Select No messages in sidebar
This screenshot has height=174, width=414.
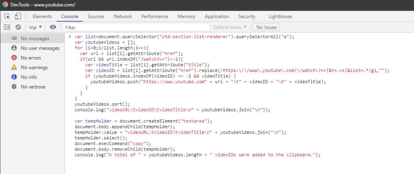(x=33, y=38)
